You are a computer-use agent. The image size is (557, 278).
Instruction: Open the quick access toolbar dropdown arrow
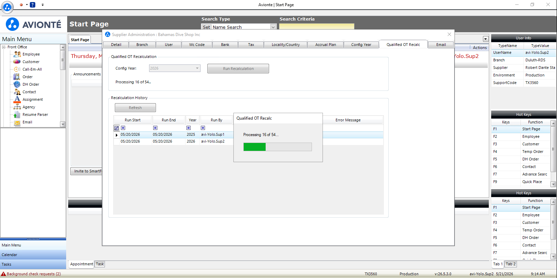click(x=43, y=5)
